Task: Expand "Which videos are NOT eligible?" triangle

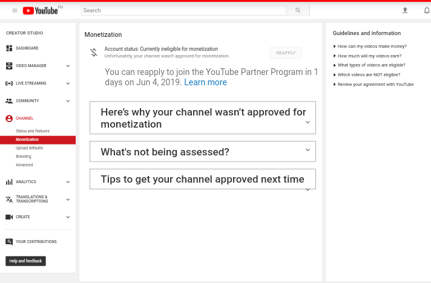Action: [335, 74]
